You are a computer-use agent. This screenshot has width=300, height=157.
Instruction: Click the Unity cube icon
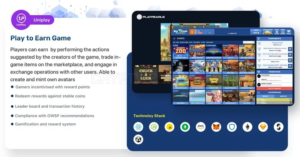tap(138, 139)
